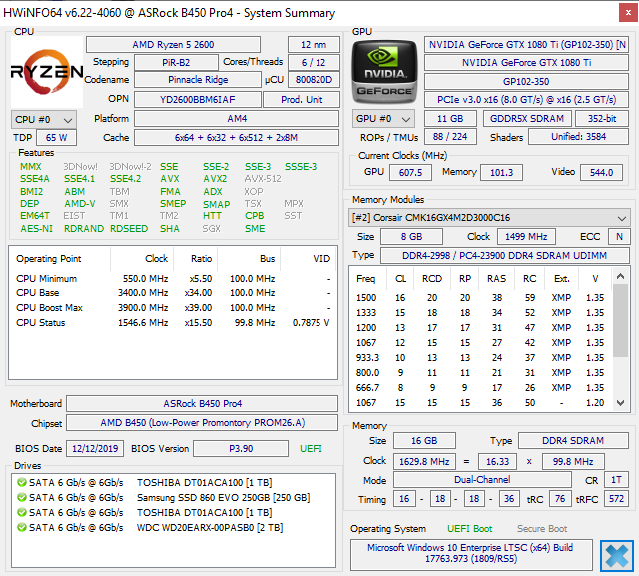Click the DDR4 SDRAM memory type field
Image resolution: width=639 pixels, height=576 pixels.
tap(573, 441)
